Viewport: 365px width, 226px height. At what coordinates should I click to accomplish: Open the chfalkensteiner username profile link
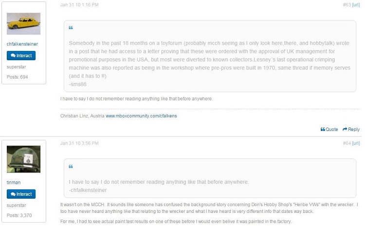(x=22, y=44)
